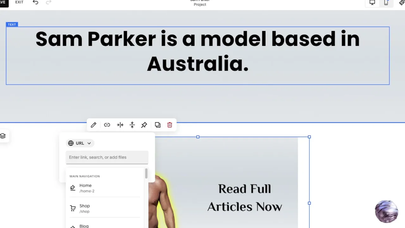Image resolution: width=405 pixels, height=228 pixels.
Task: Click the EXIT button
Action: click(19, 2)
